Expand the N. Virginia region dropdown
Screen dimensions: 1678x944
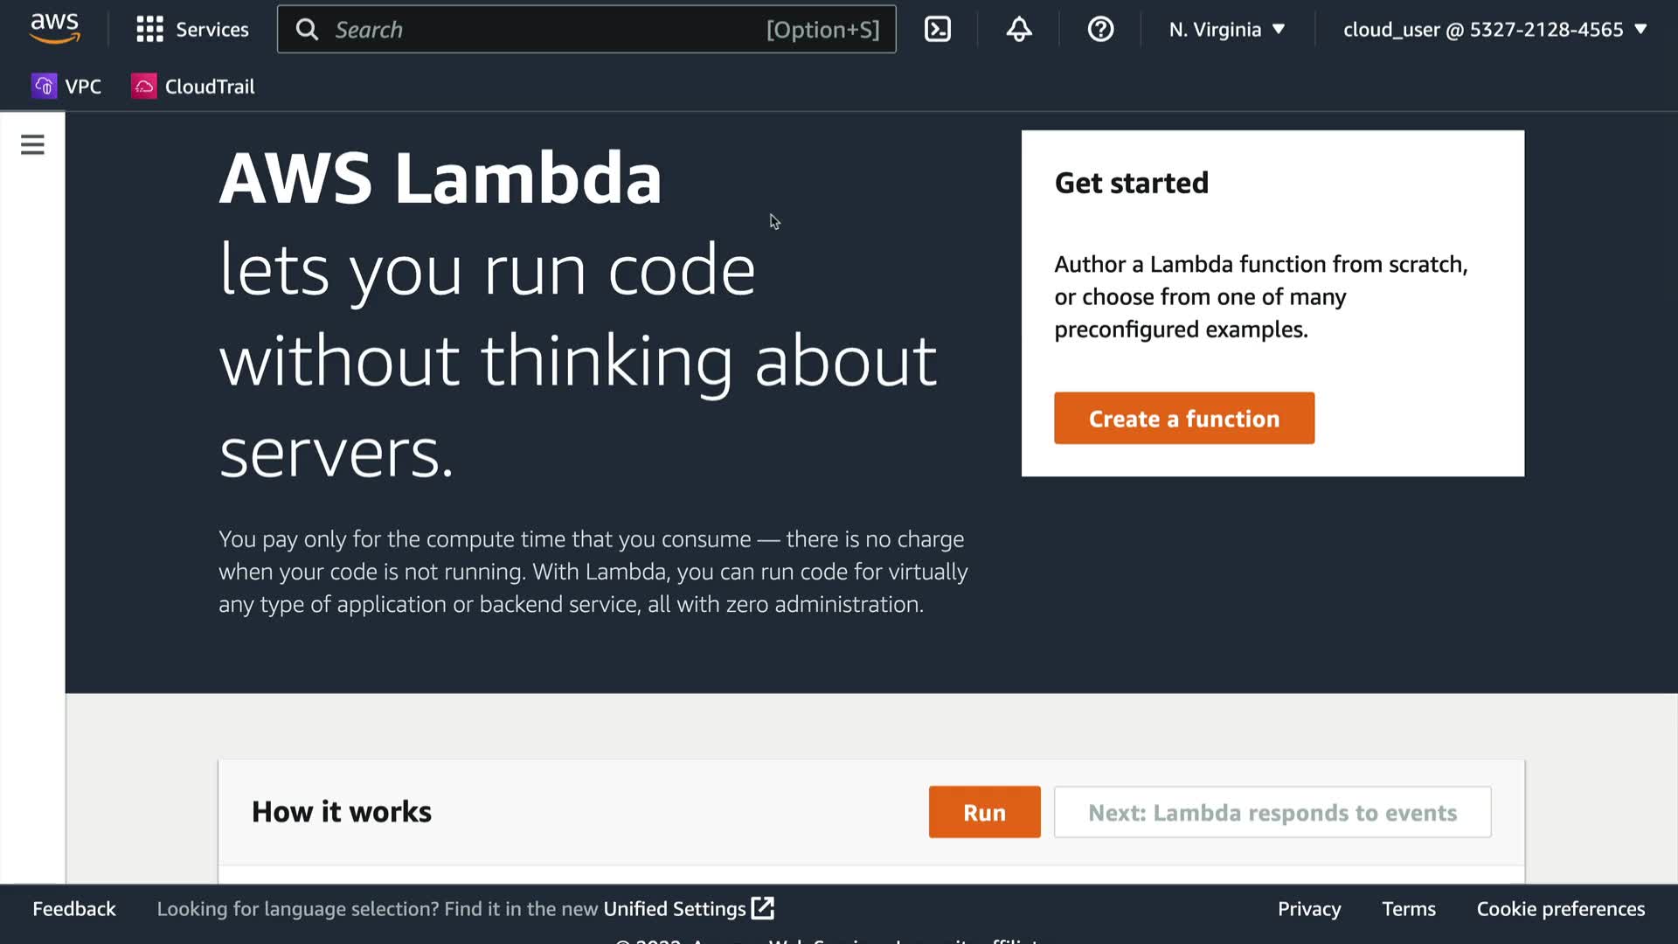click(1227, 30)
